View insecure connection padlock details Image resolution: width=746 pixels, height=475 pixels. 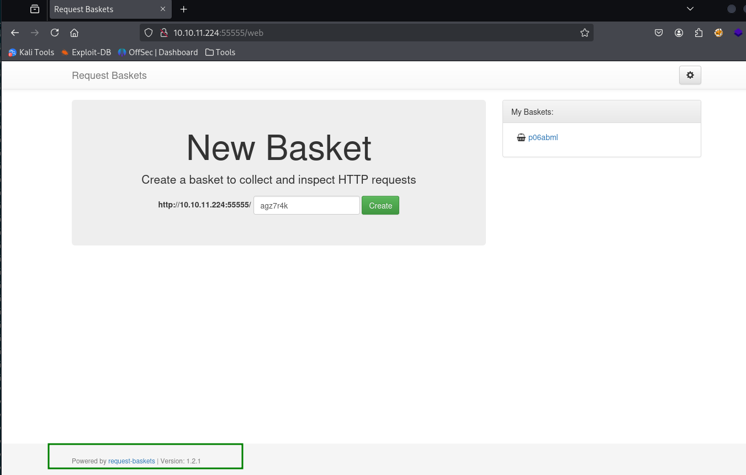163,33
